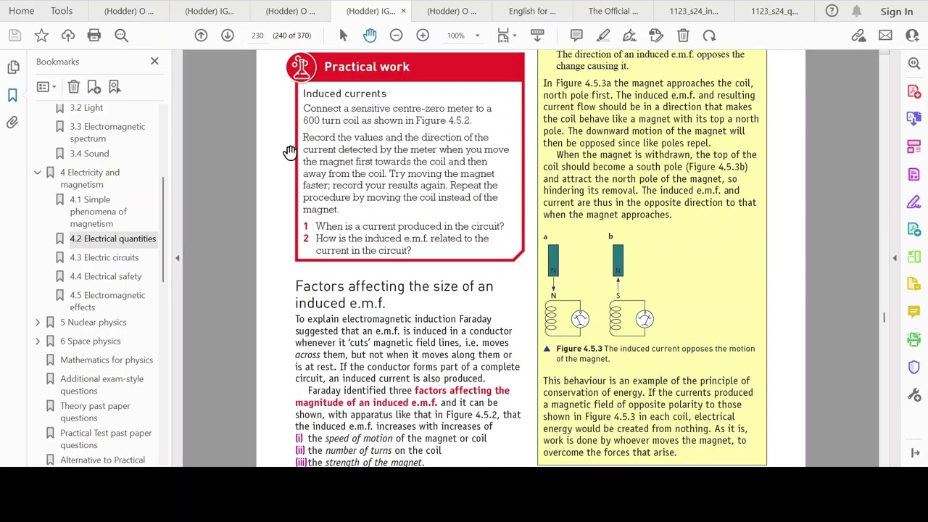The height and width of the screenshot is (522, 928).
Task: Open notifications bell
Action: click(856, 11)
